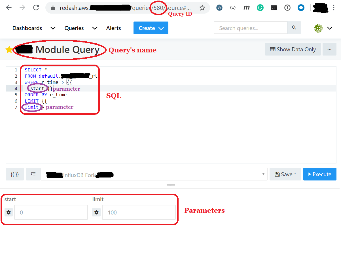Click the search magnifier button

coord(294,28)
